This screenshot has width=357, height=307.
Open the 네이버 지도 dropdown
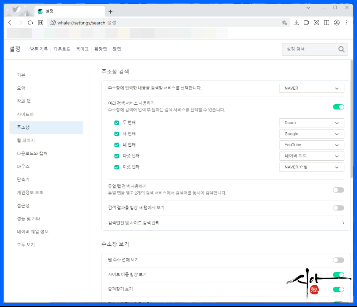(x=311, y=156)
